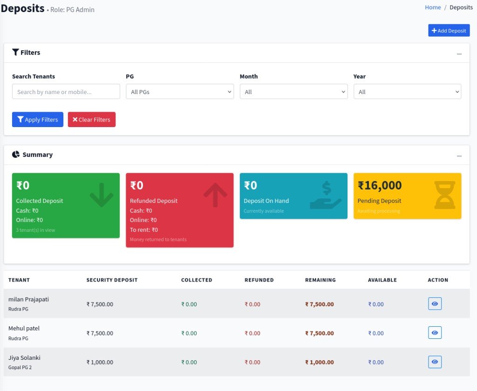Screen dimensions: 477x391
Task: Click 'To rent: ₹0' on refunded card
Action: point(144,230)
